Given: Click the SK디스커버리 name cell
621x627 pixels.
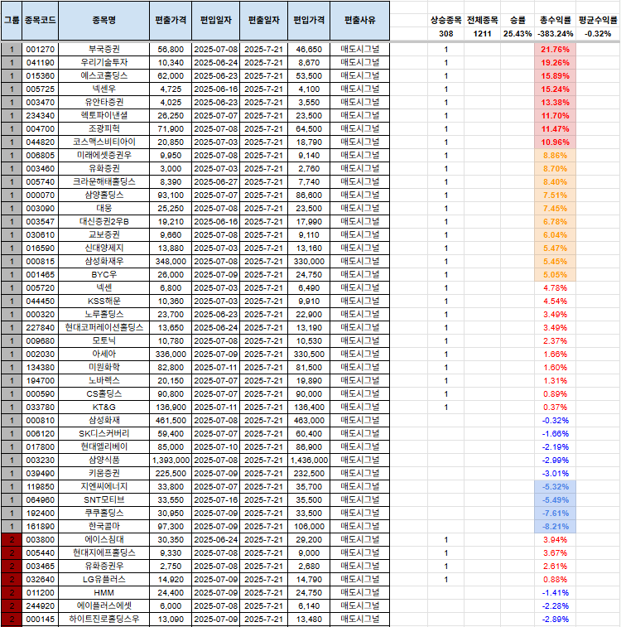Looking at the screenshot, I should (103, 433).
